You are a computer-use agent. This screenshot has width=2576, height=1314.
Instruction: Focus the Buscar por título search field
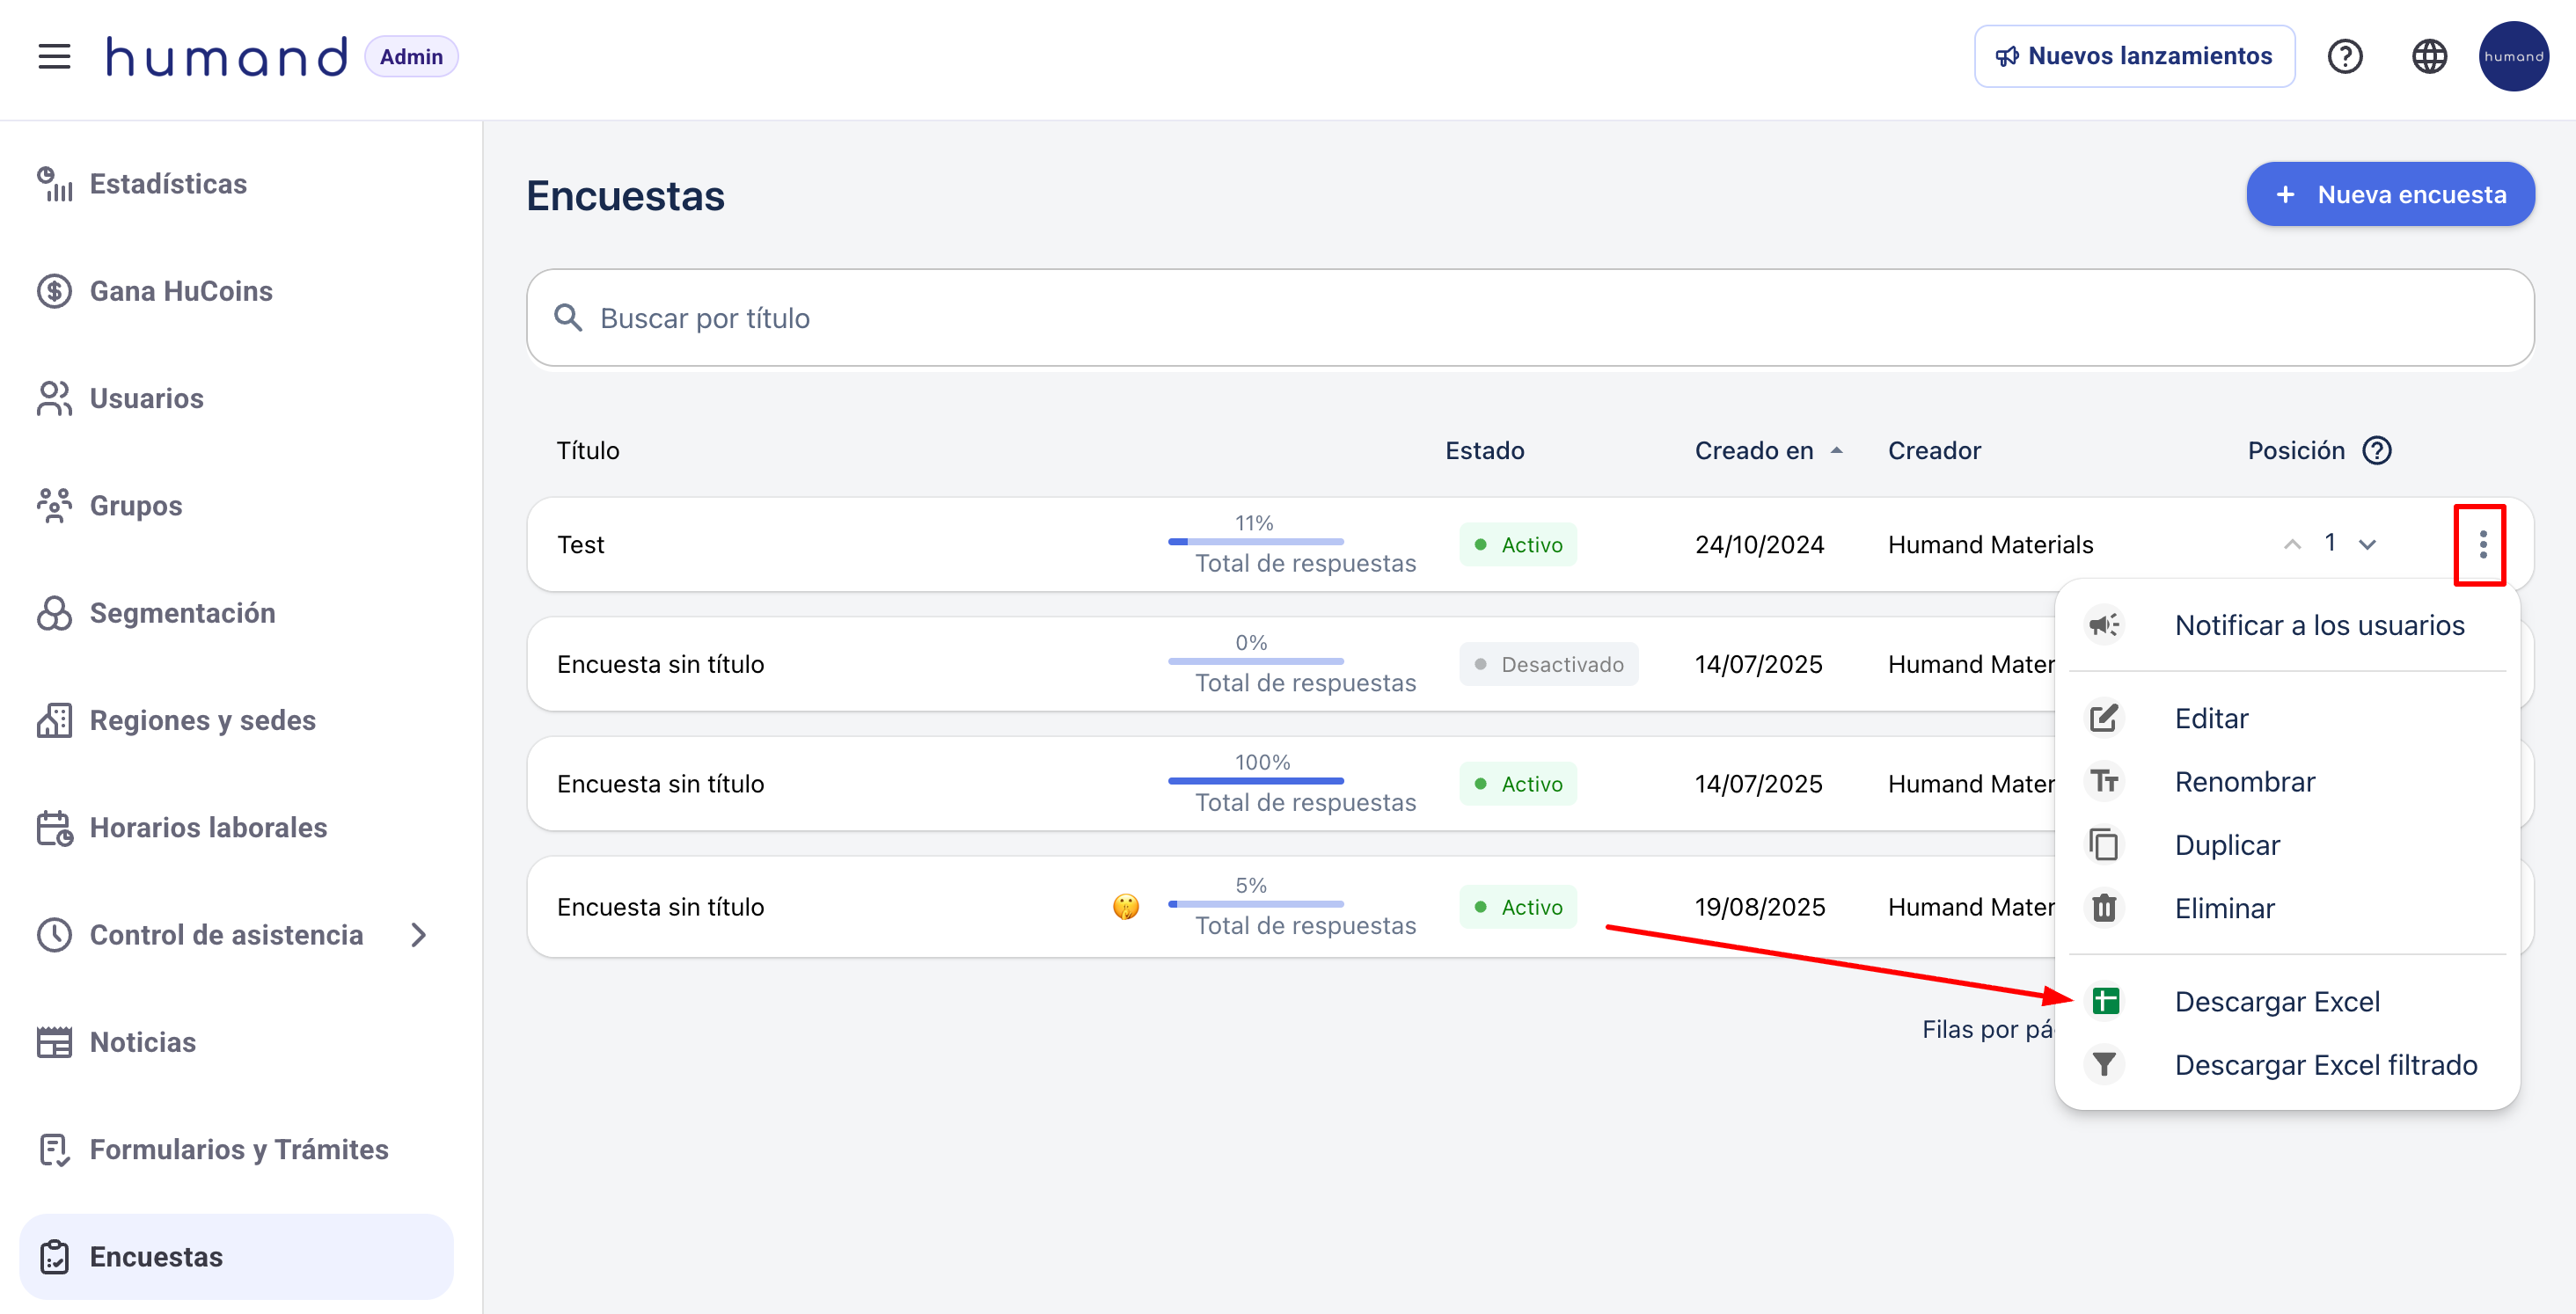1530,318
